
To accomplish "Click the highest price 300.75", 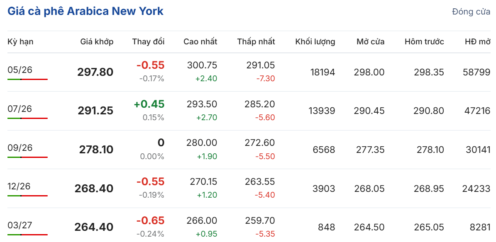I will 202,65.
